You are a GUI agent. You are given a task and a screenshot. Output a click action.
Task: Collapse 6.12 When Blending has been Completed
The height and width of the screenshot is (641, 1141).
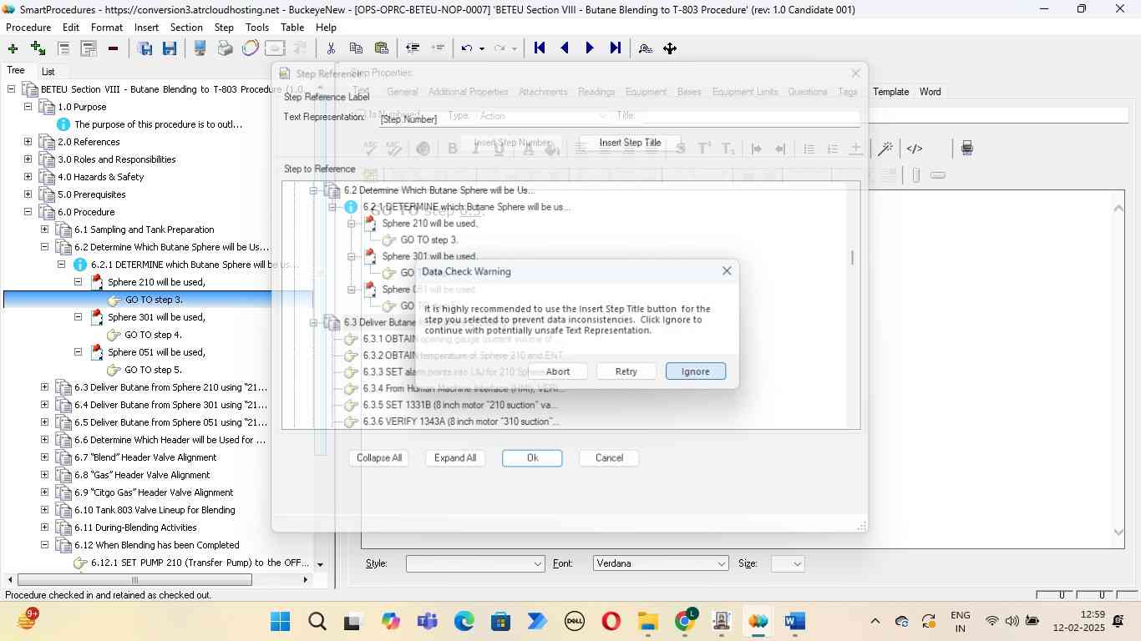click(45, 545)
